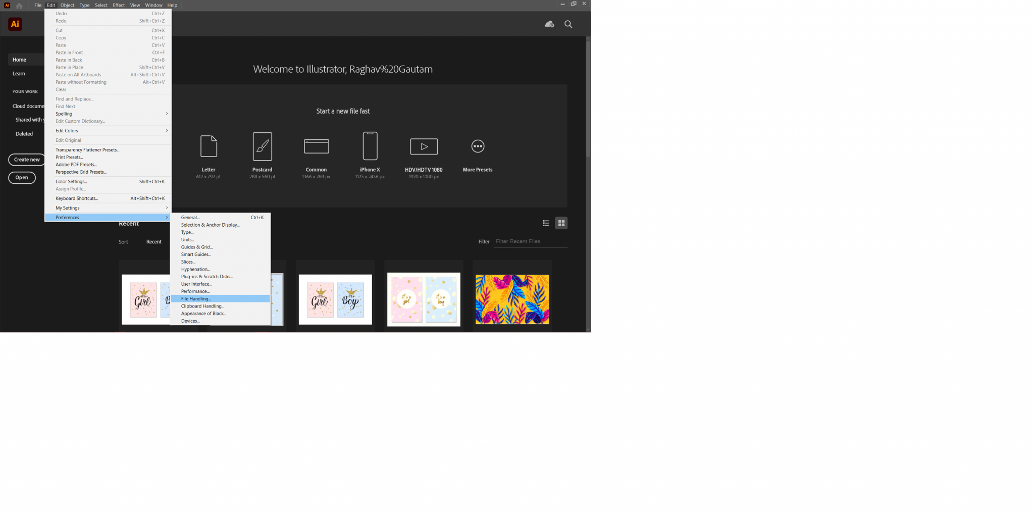The width and height of the screenshot is (1034, 517).
Task: Switch recent files to list view
Action: [x=546, y=223]
